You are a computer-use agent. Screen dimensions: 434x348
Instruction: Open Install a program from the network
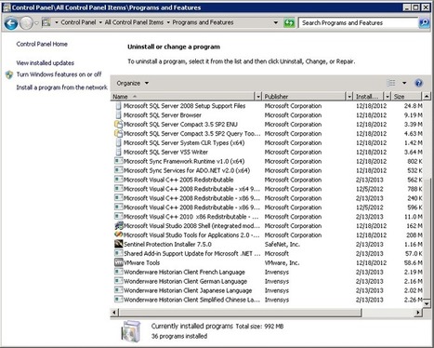(62, 87)
